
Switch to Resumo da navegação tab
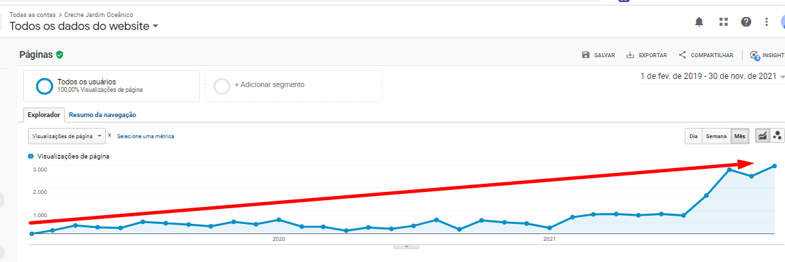point(102,114)
